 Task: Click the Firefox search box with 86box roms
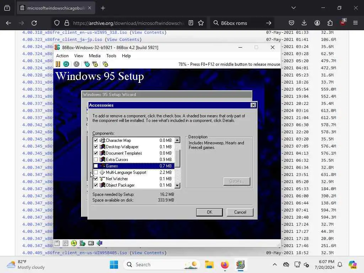(x=241, y=23)
